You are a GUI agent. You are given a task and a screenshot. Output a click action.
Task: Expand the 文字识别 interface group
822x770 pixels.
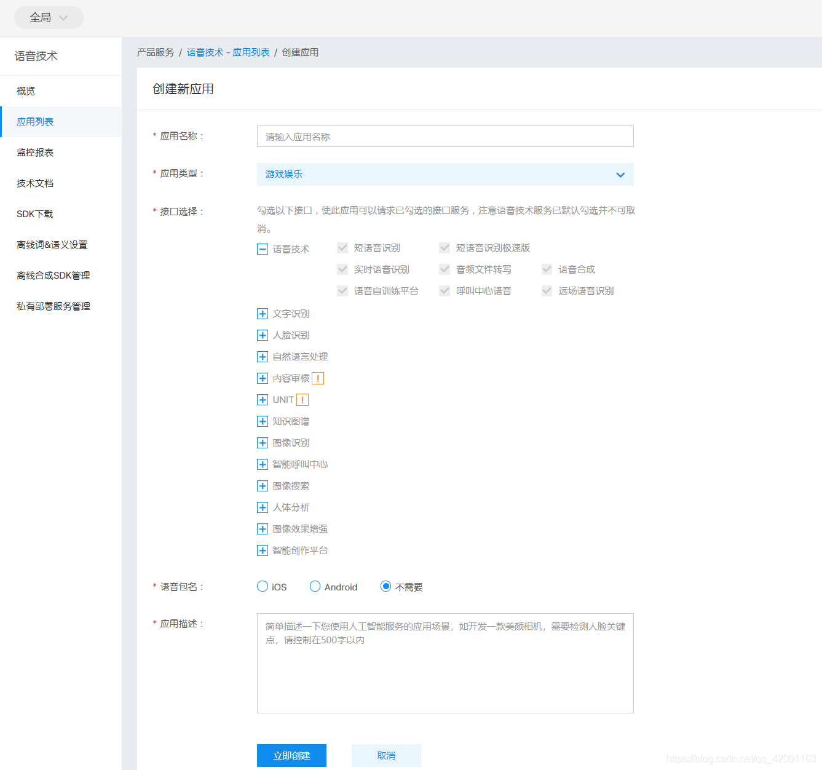[x=263, y=314]
